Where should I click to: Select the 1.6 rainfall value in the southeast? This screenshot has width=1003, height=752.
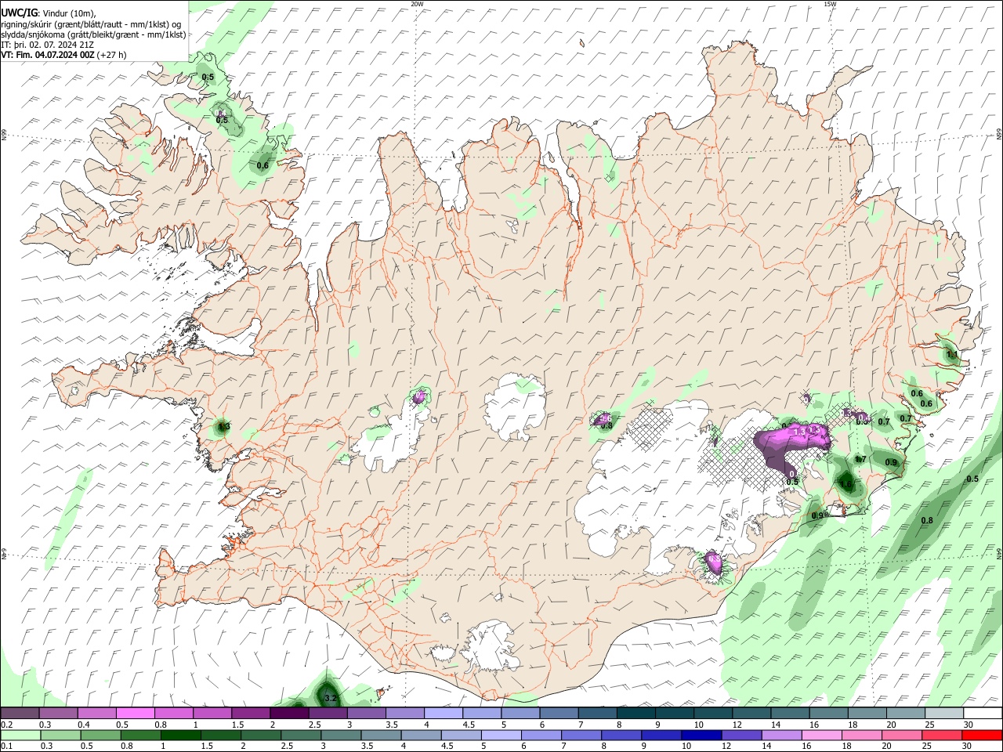845,485
